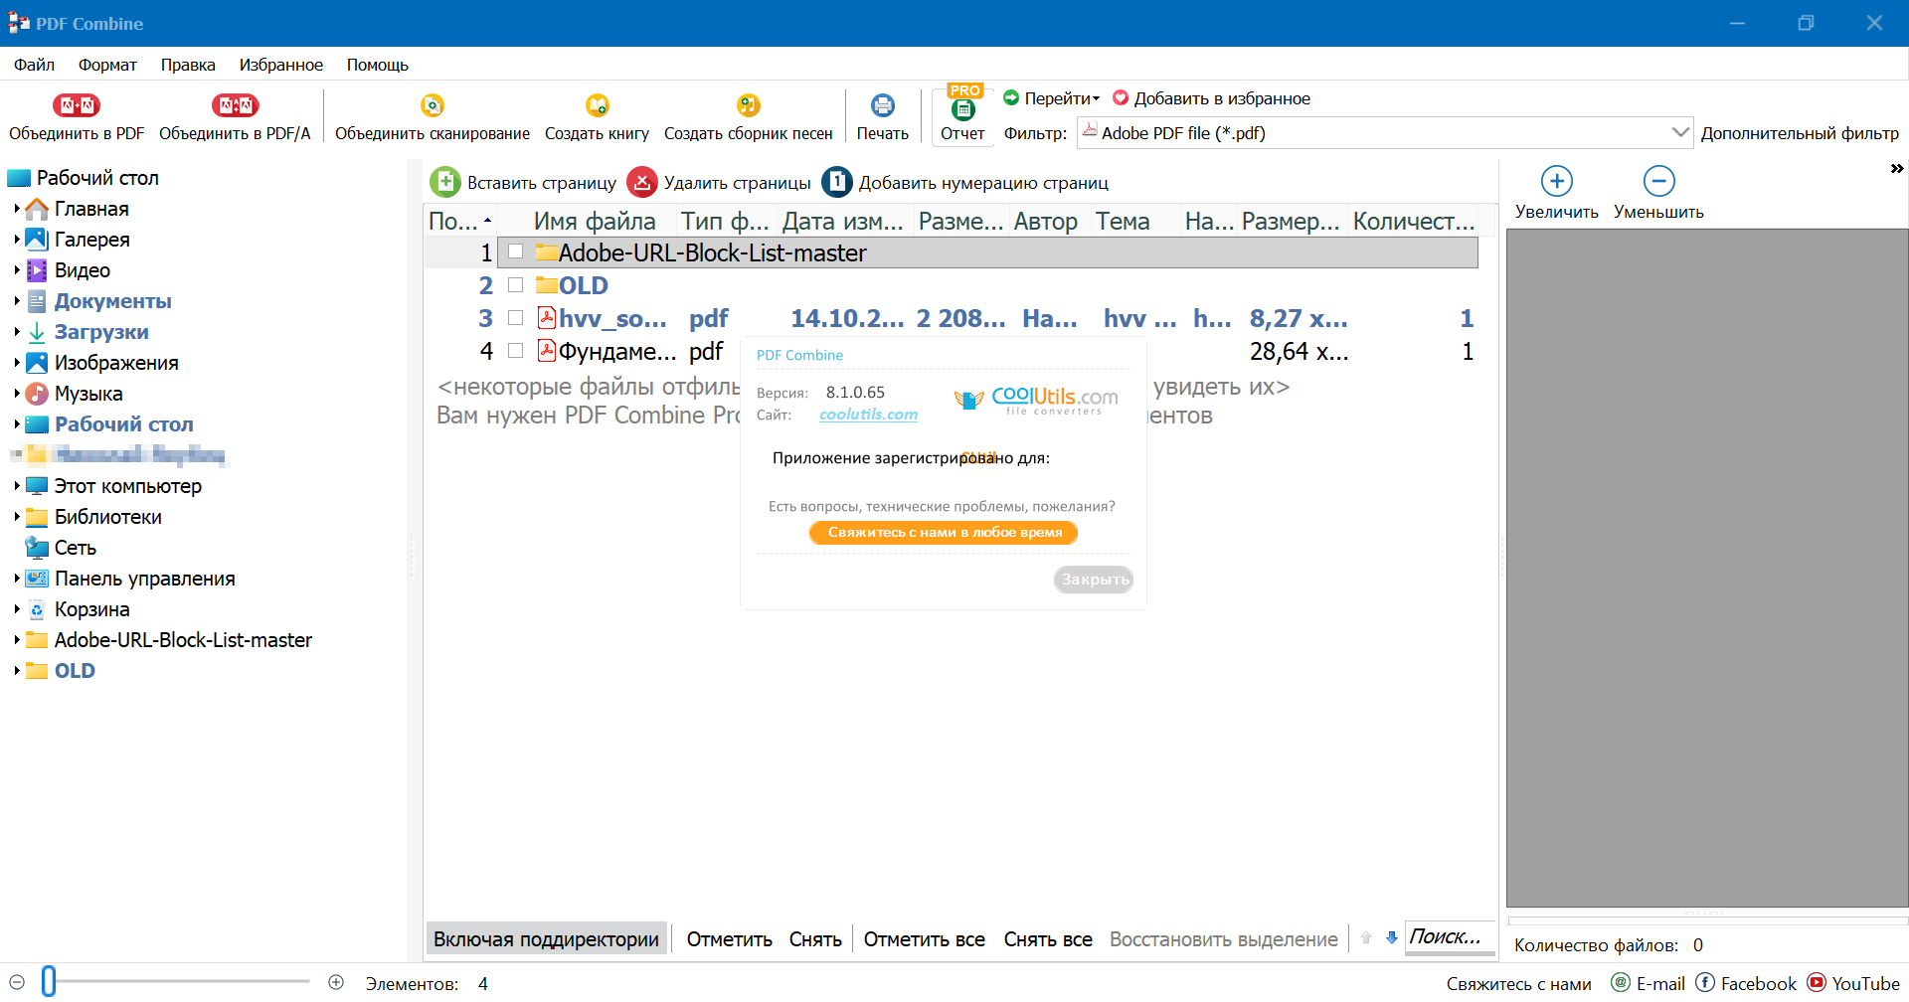1909x1002 pixels.
Task: Click the Поиск... search field
Action: point(1449,936)
